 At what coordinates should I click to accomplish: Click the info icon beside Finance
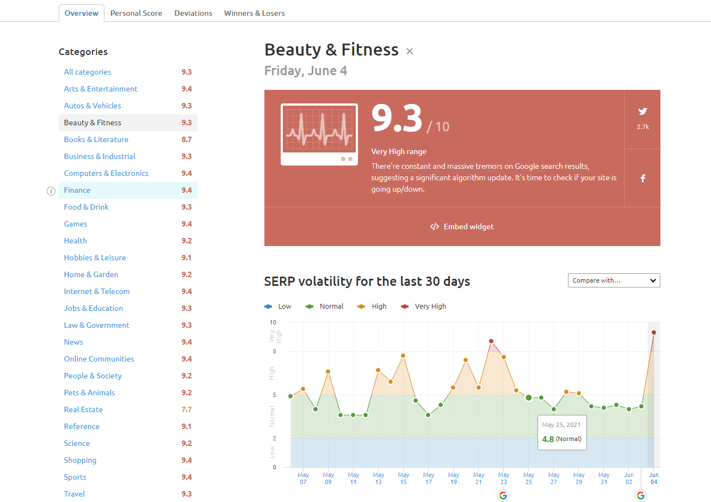51,191
